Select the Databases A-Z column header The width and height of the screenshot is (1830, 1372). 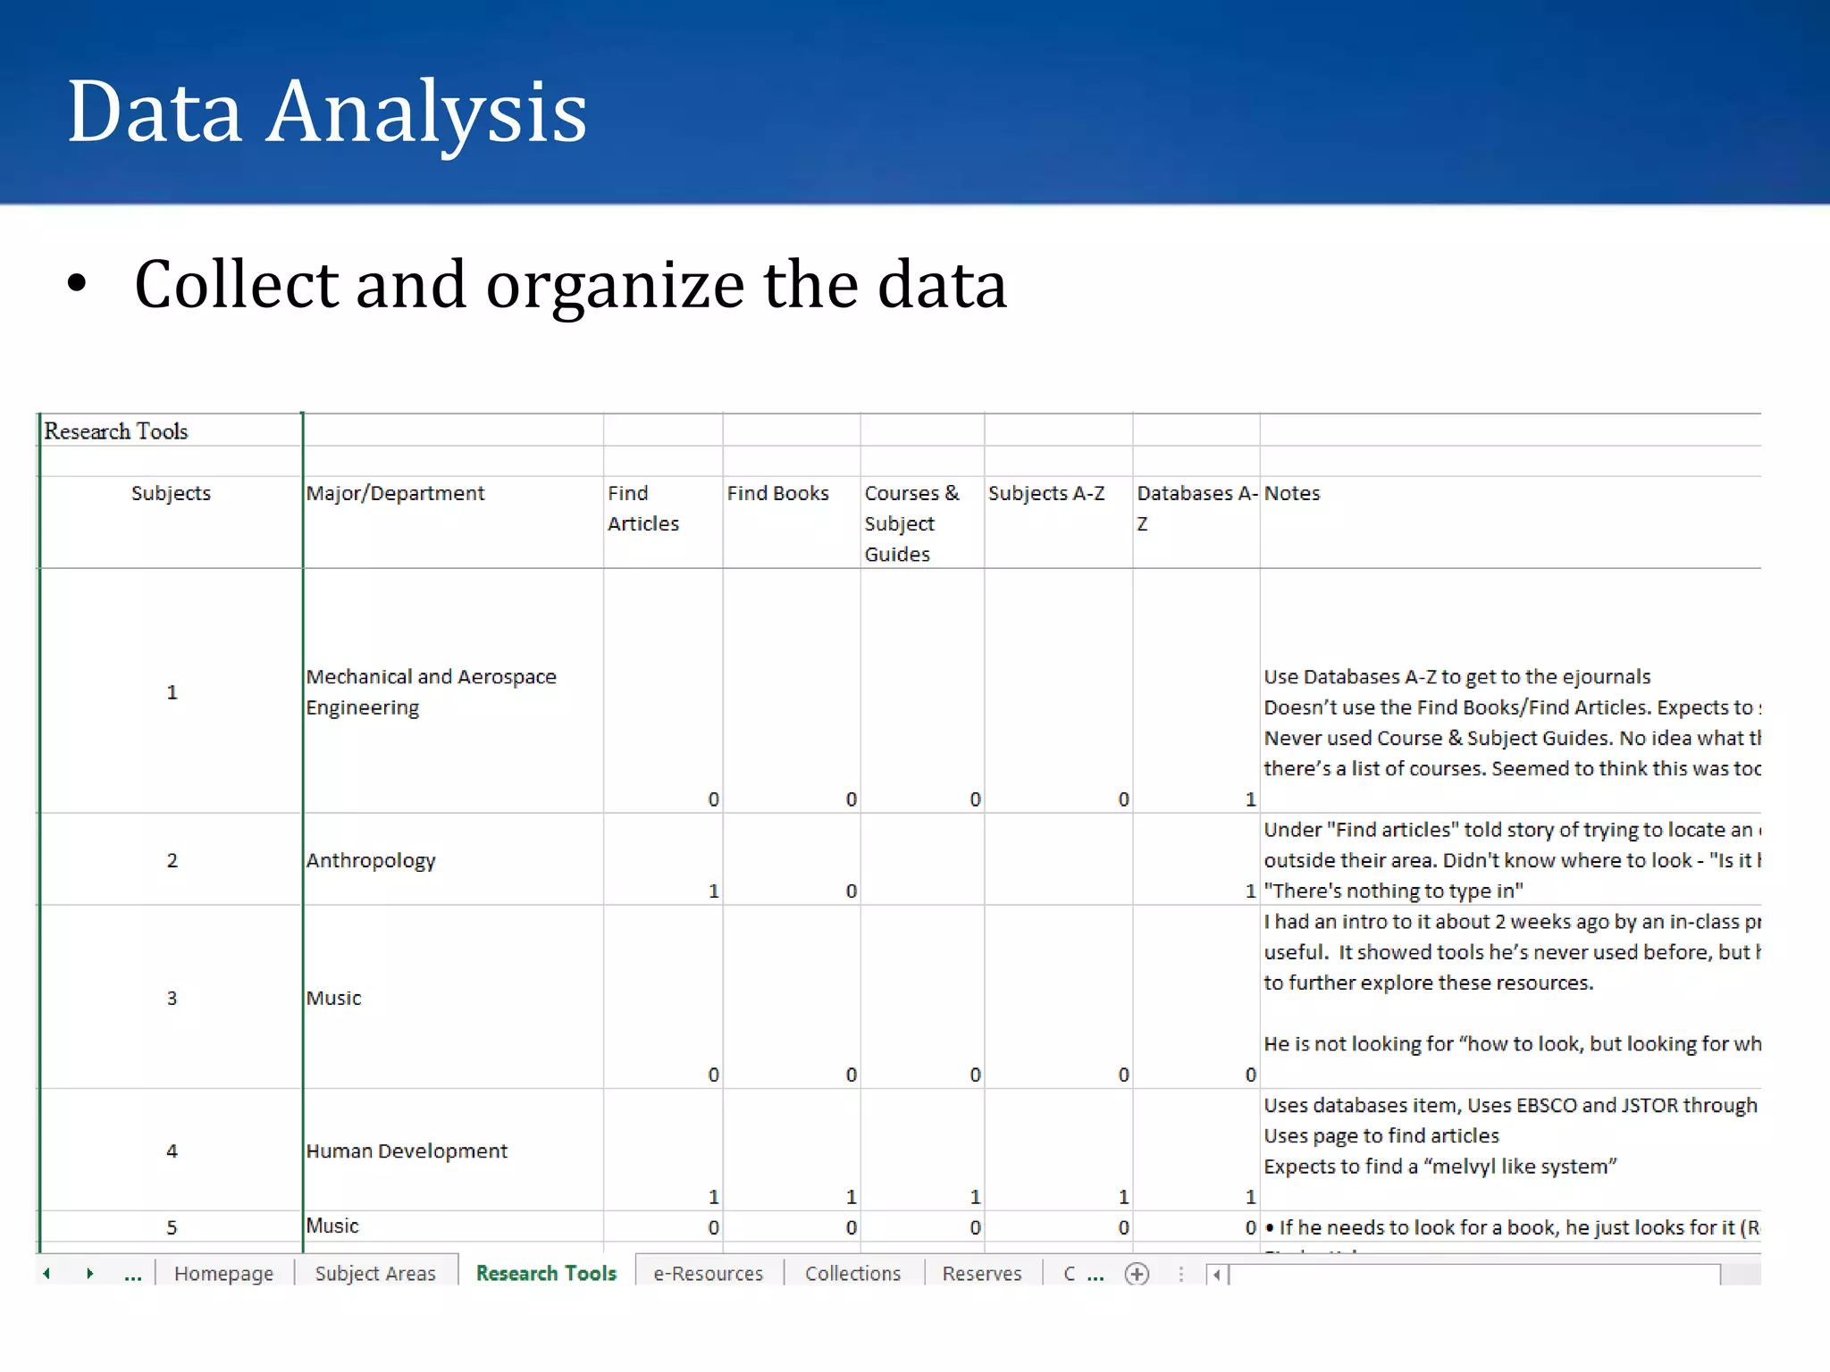1196,522
